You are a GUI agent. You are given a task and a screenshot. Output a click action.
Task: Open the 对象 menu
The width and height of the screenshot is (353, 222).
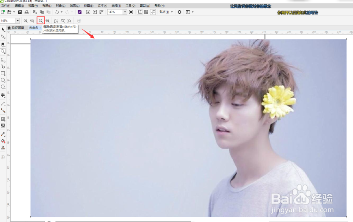[61, 6]
